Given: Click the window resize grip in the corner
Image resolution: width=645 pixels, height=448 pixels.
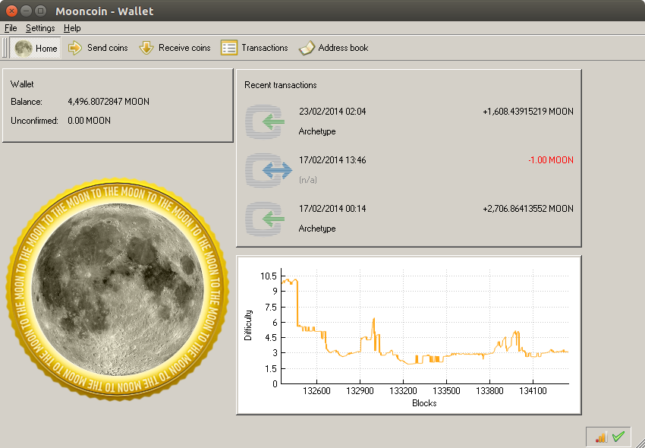Looking at the screenshot, I should pos(641,444).
